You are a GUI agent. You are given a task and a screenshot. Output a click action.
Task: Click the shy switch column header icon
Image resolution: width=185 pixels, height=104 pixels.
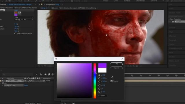pyautogui.click(x=25, y=78)
